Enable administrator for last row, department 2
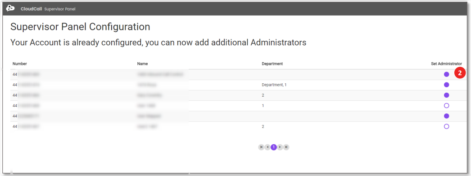Screen dimensions: 471x176 click(446, 126)
